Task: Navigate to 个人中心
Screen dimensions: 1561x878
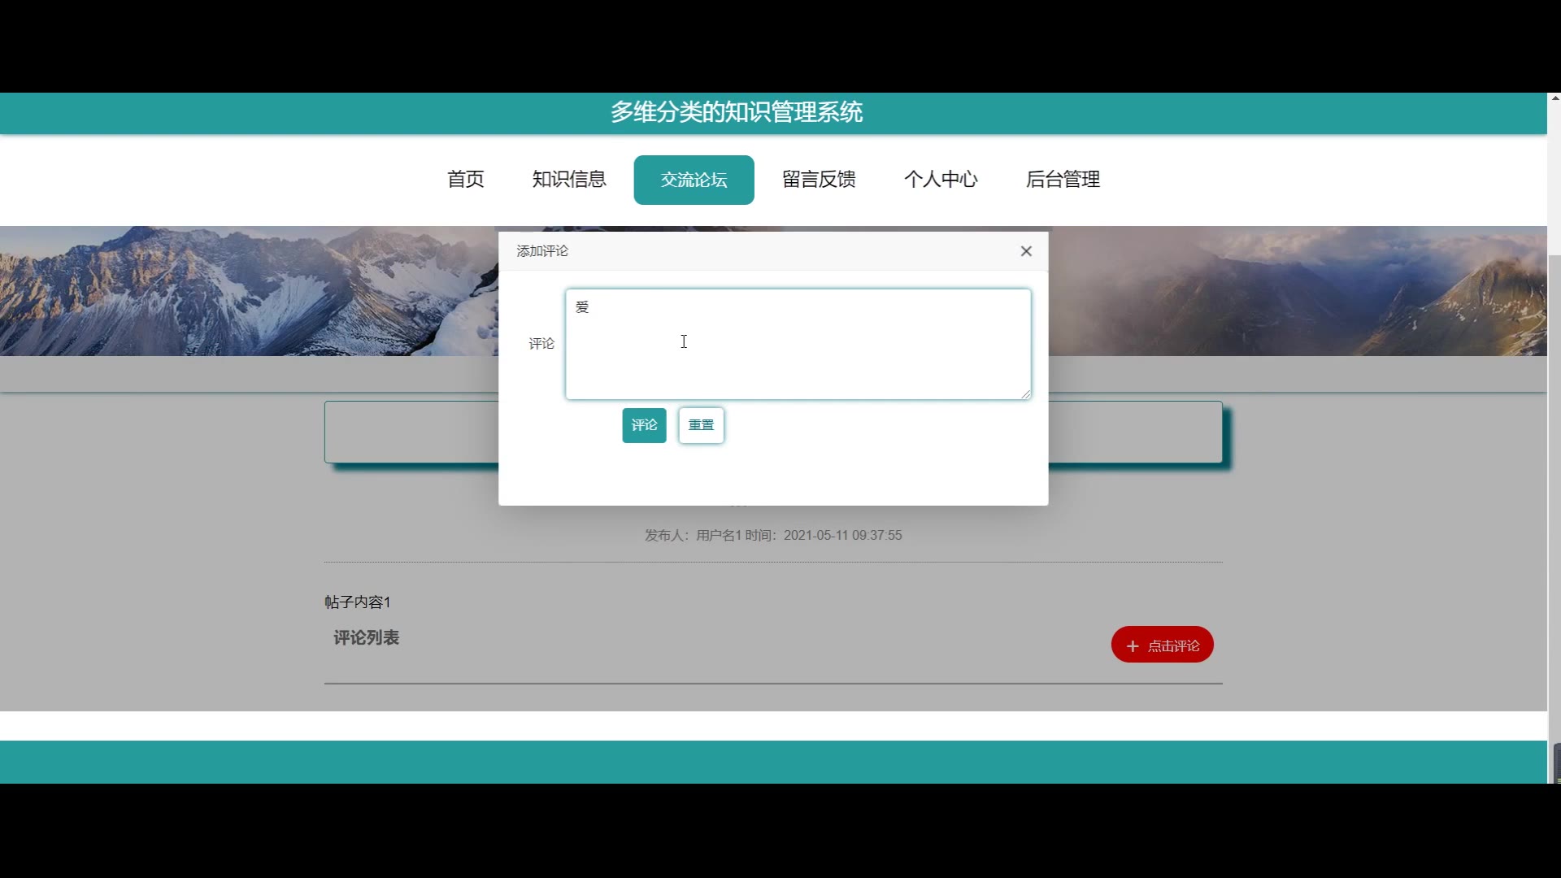Action: (x=941, y=180)
